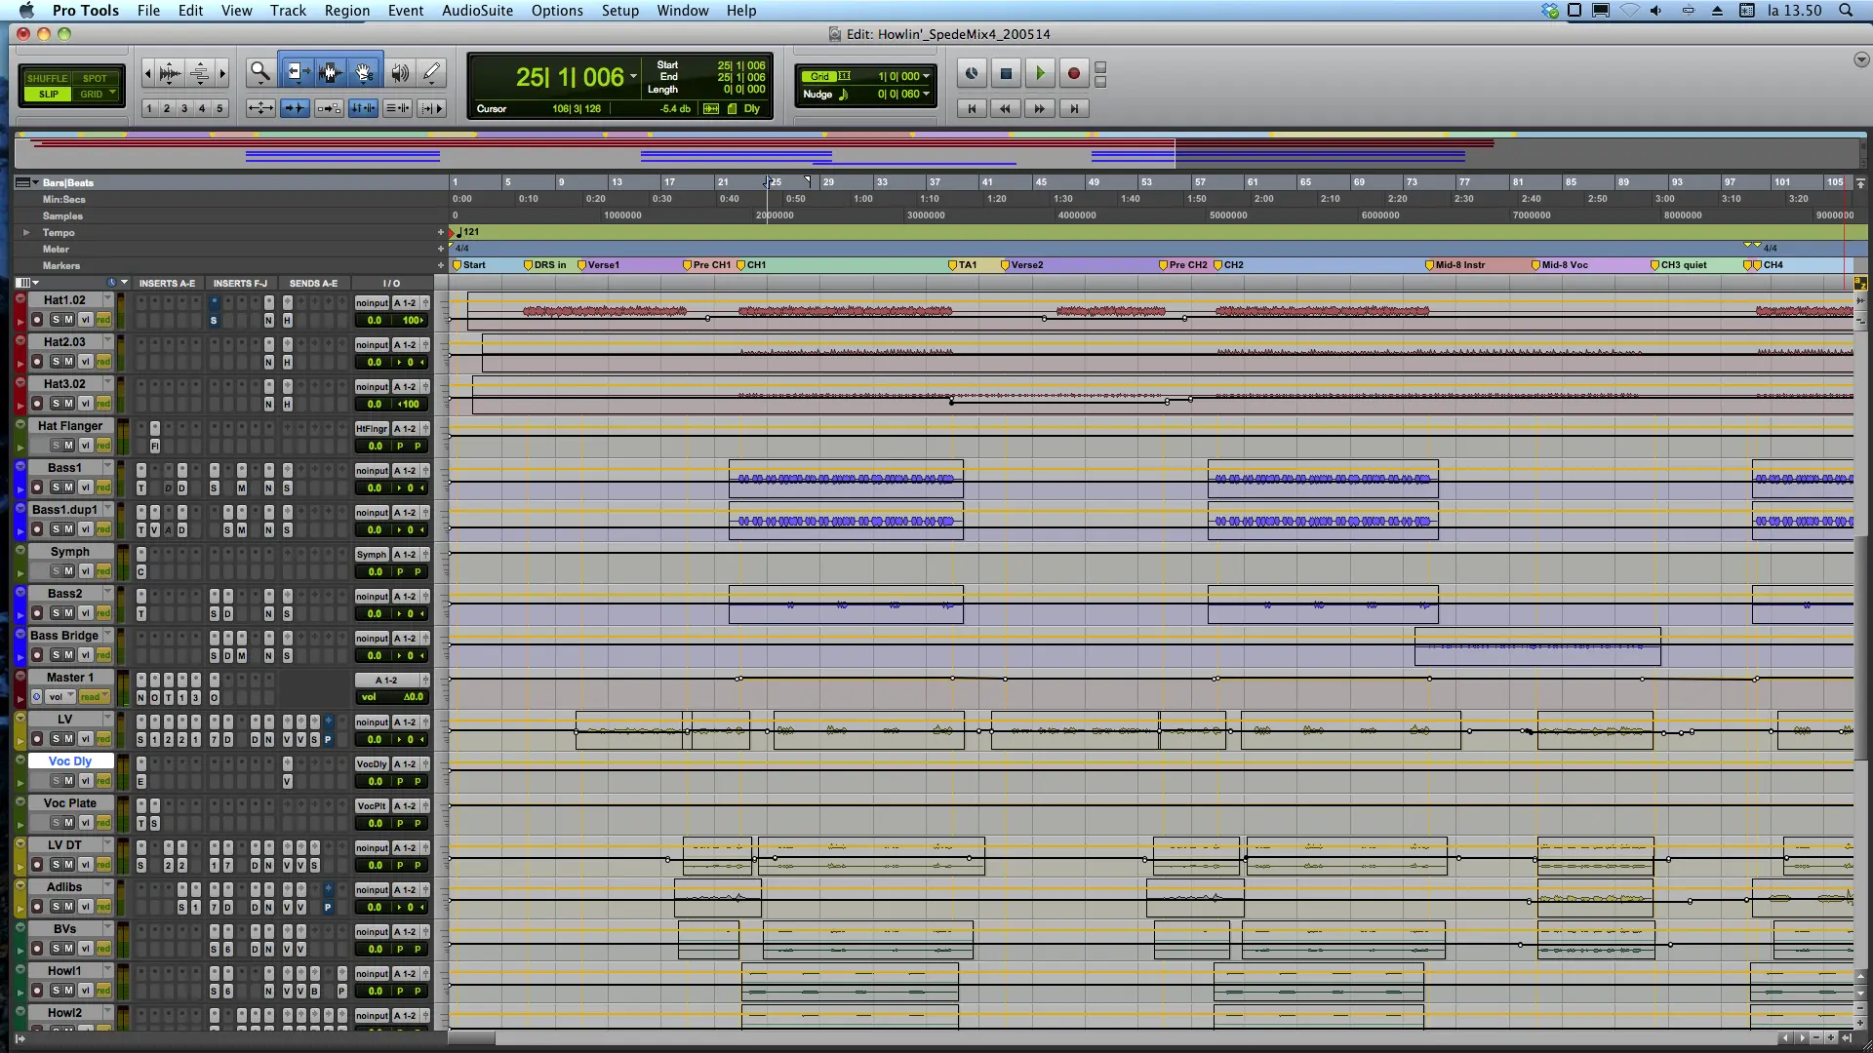Record-enable the Hat3.02 track

pos(37,404)
